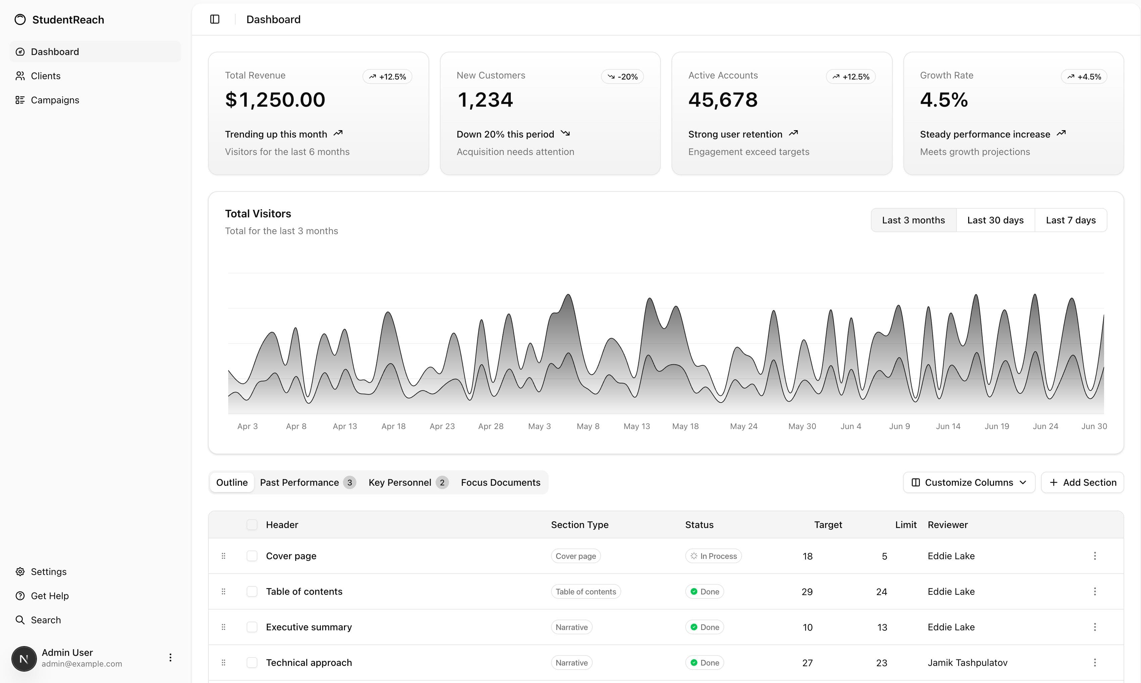The width and height of the screenshot is (1141, 683).
Task: Open the Focus Documents tab
Action: click(501, 482)
